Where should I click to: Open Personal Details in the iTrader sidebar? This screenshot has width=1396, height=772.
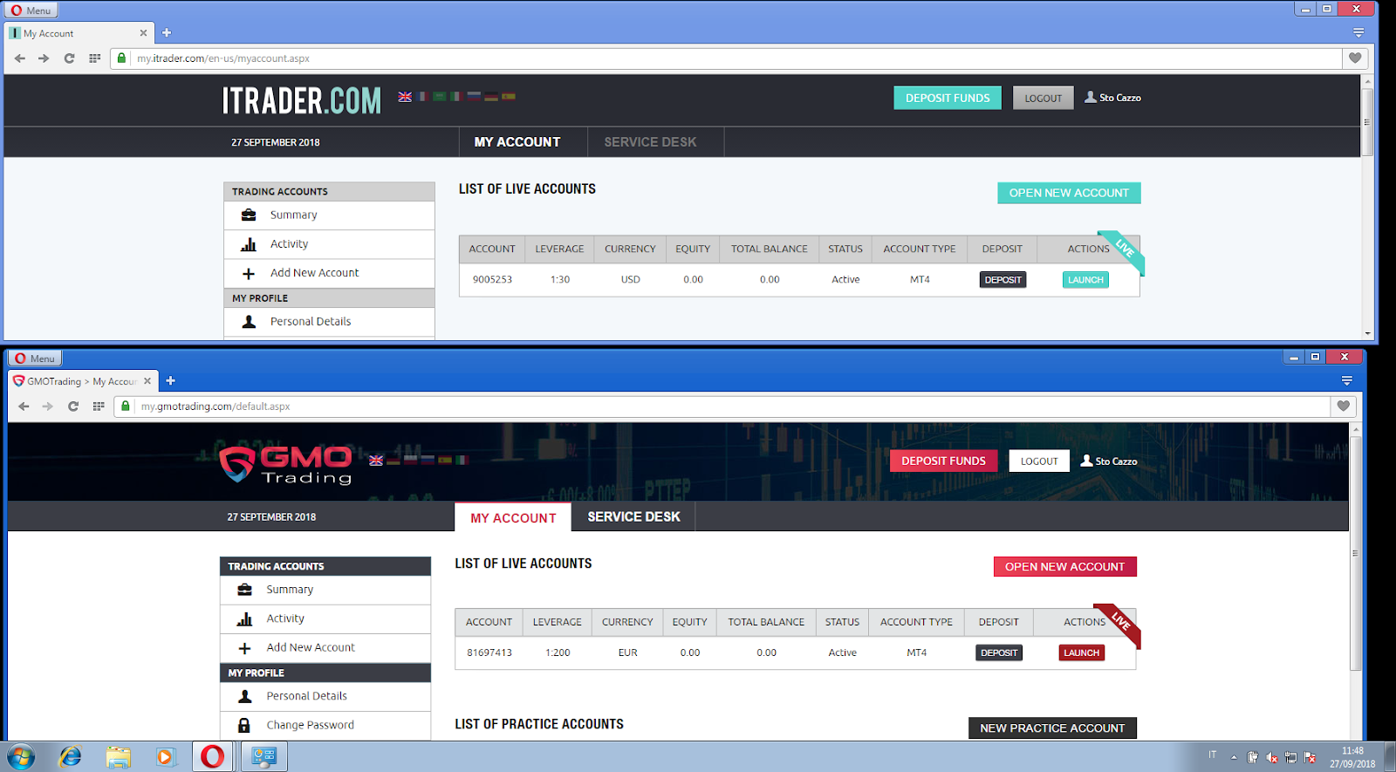click(x=329, y=322)
